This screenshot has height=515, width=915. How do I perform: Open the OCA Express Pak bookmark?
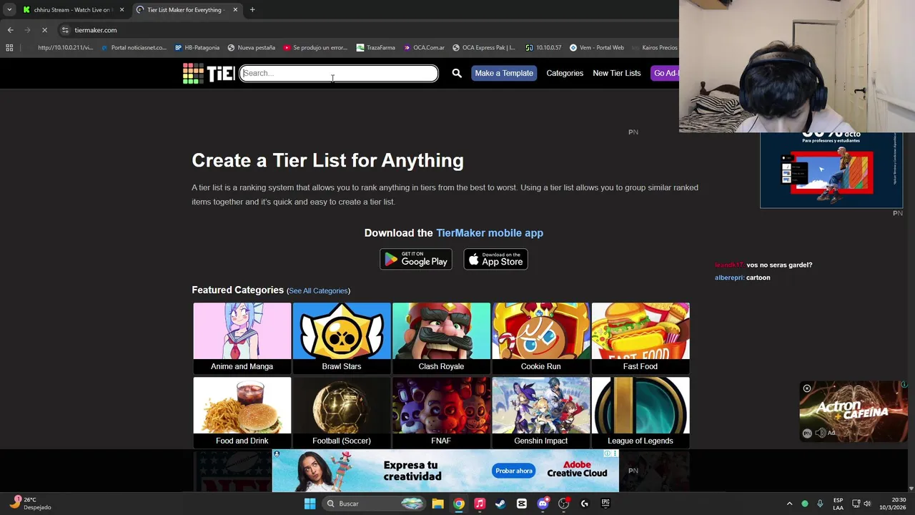click(483, 48)
